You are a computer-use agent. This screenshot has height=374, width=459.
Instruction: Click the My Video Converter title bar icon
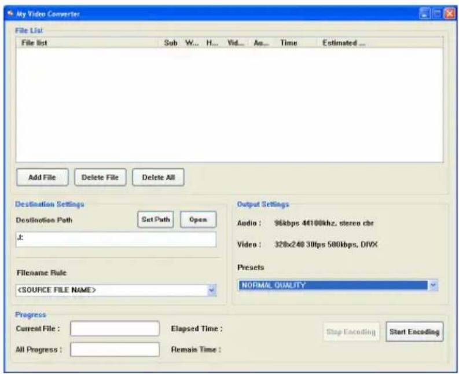[x=10, y=13]
